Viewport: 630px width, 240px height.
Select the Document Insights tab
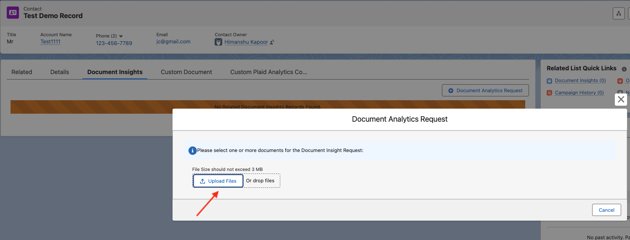(x=115, y=72)
